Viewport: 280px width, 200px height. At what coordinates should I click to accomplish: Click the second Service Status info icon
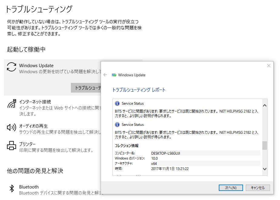point(118,124)
